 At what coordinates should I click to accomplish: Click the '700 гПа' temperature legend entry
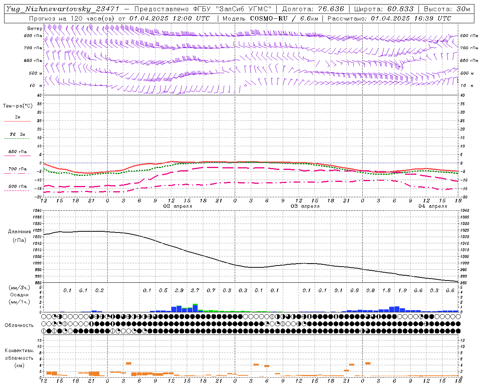click(x=18, y=169)
